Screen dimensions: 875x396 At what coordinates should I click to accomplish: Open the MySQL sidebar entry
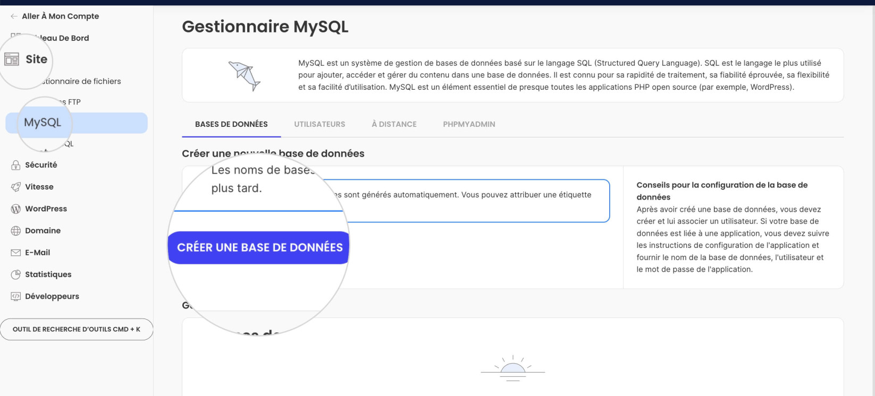[77, 123]
